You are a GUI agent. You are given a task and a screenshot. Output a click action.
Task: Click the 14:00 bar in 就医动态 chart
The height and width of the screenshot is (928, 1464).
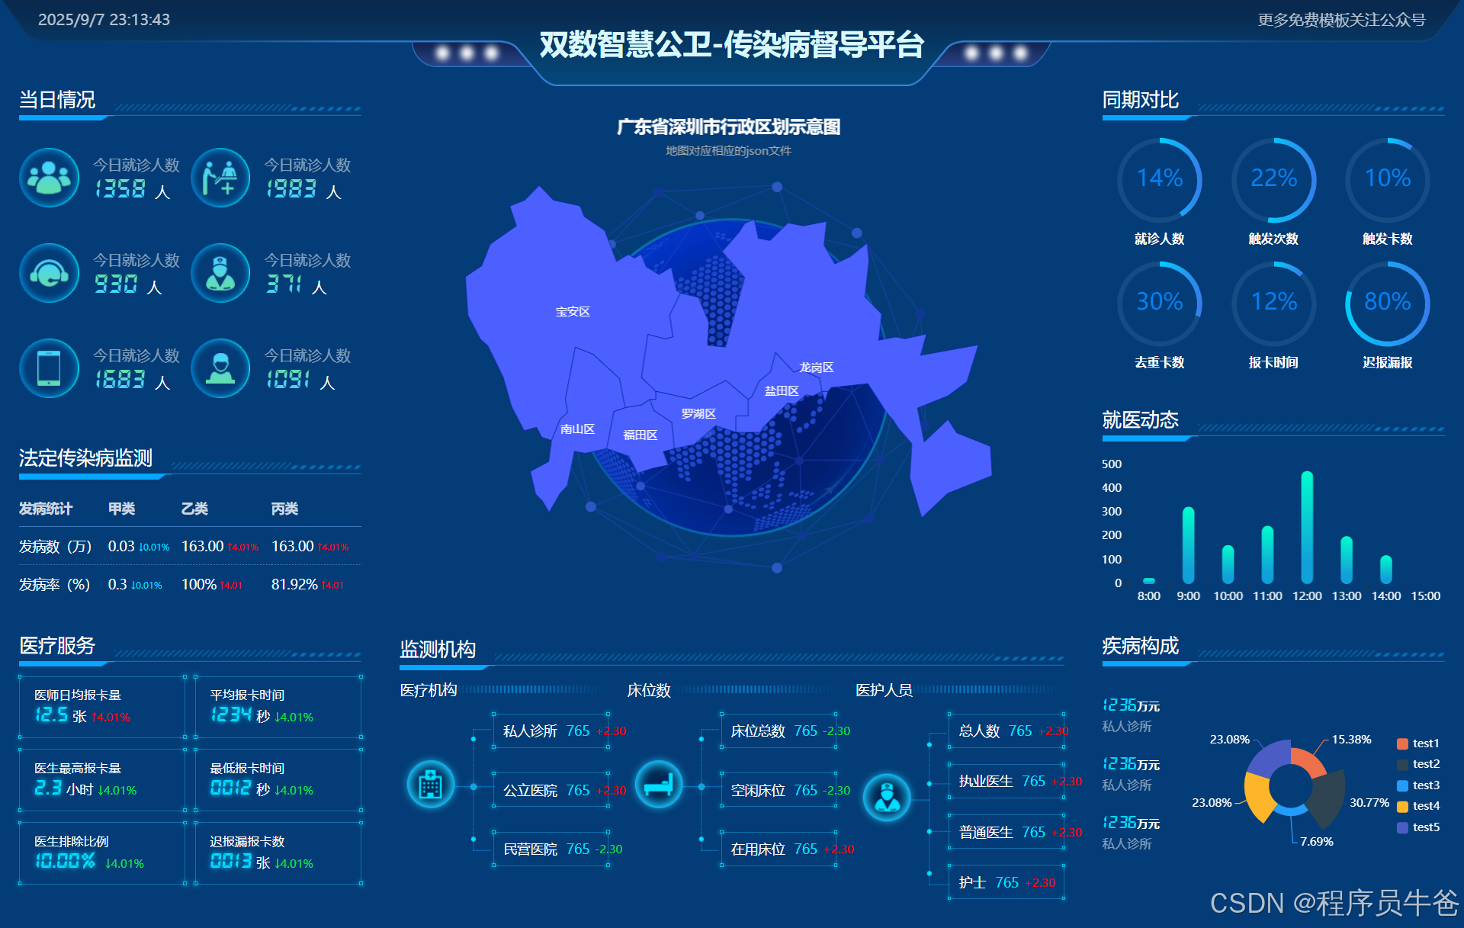click(x=1386, y=570)
